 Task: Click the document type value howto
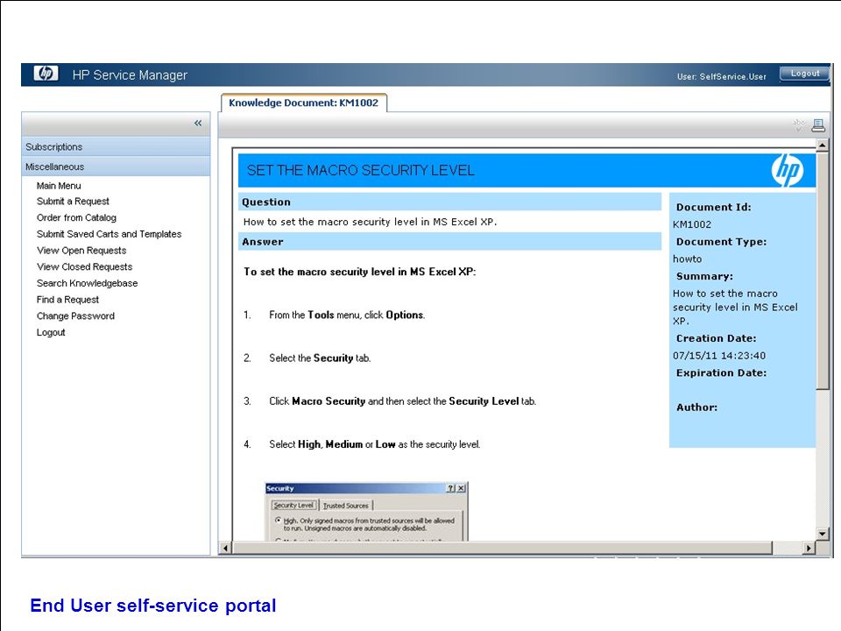click(687, 259)
